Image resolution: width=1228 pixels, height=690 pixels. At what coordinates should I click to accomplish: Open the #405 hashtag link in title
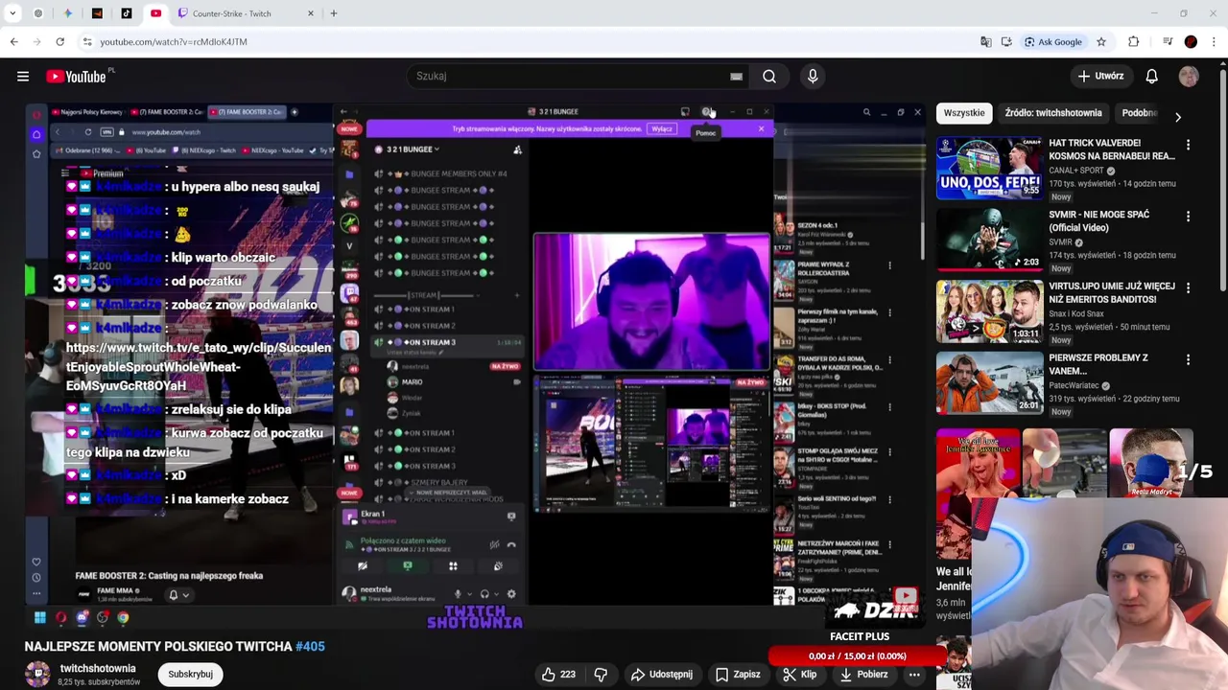coord(310,647)
